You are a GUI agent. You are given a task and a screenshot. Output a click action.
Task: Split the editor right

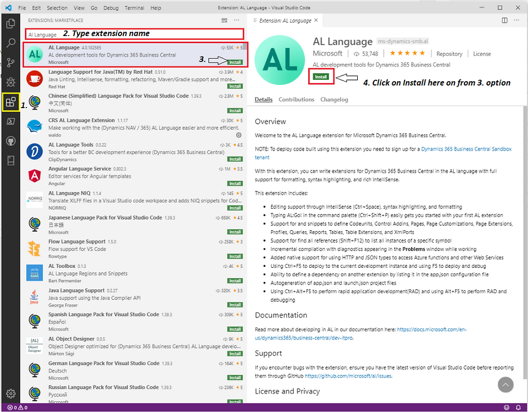point(504,20)
